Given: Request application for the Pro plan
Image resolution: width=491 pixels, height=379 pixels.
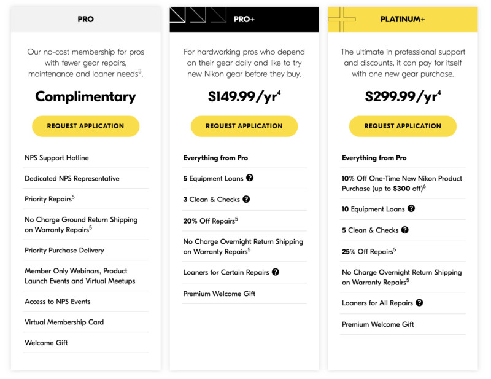Looking at the screenshot, I should pos(86,126).
